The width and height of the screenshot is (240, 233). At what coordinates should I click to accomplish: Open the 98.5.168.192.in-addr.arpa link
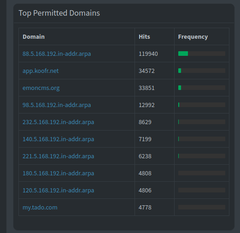[x=57, y=105]
